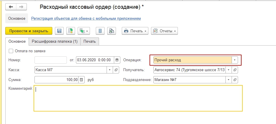Expand the Операция dropdown list
276x124 pixels.
click(235, 60)
